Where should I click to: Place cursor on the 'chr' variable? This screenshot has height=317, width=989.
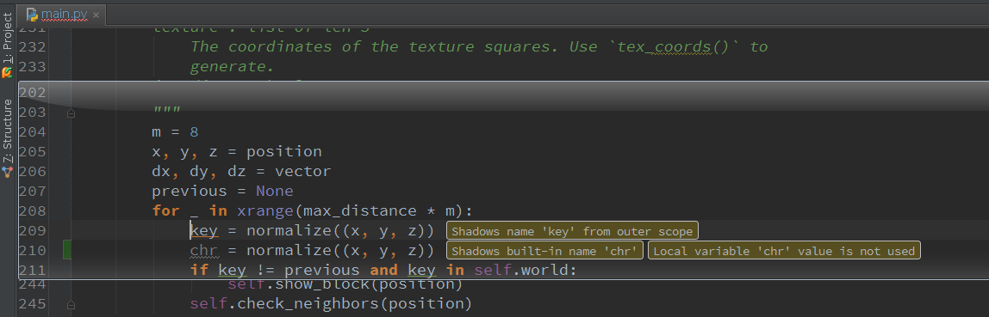[203, 250]
